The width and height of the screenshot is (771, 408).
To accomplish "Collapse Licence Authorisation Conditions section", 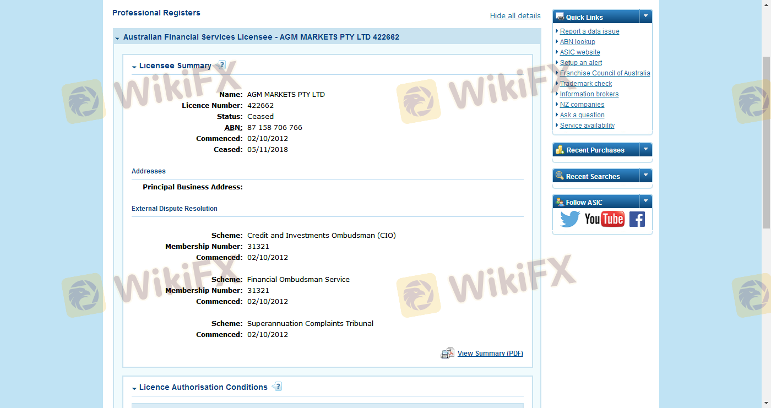I will pos(134,388).
